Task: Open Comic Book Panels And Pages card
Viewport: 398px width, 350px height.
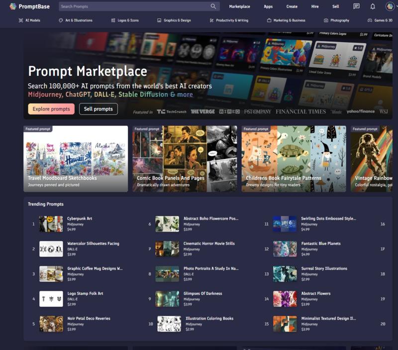Action: click(185, 159)
